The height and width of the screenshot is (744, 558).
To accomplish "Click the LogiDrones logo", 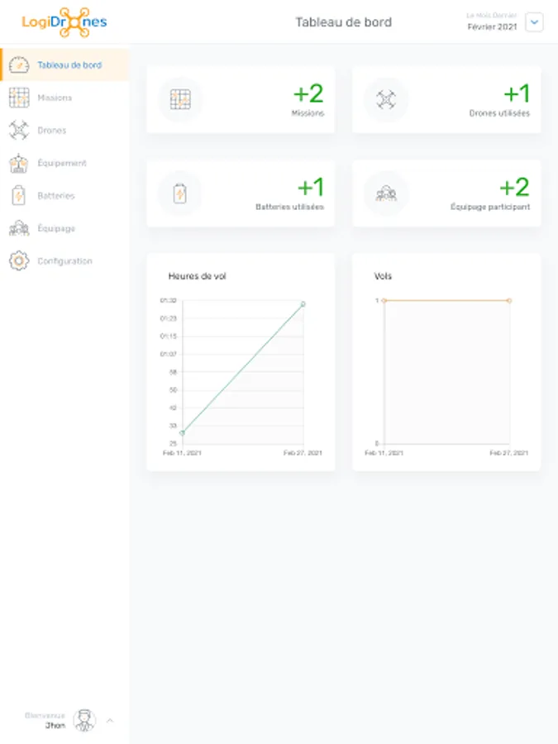I will [64, 21].
